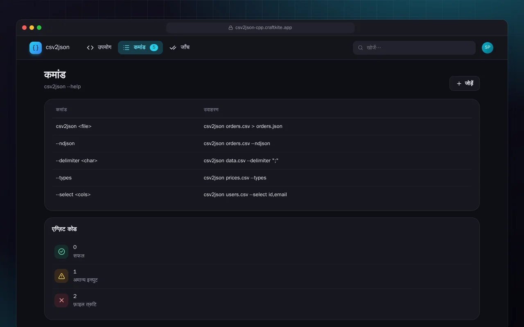The image size is (524, 327).
Task: Click the magnifier icon in search field
Action: [x=361, y=48]
